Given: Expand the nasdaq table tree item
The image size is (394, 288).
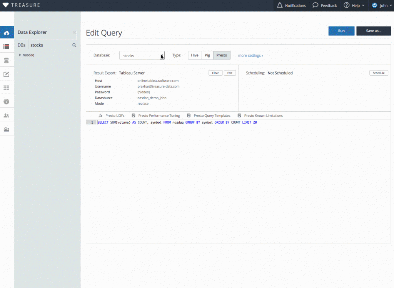Looking at the screenshot, I should coord(20,55).
